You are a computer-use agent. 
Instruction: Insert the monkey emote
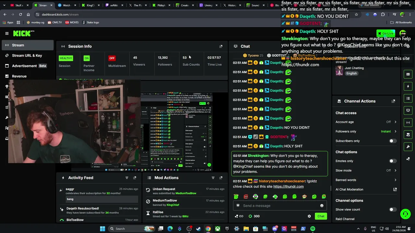pos(304,196)
